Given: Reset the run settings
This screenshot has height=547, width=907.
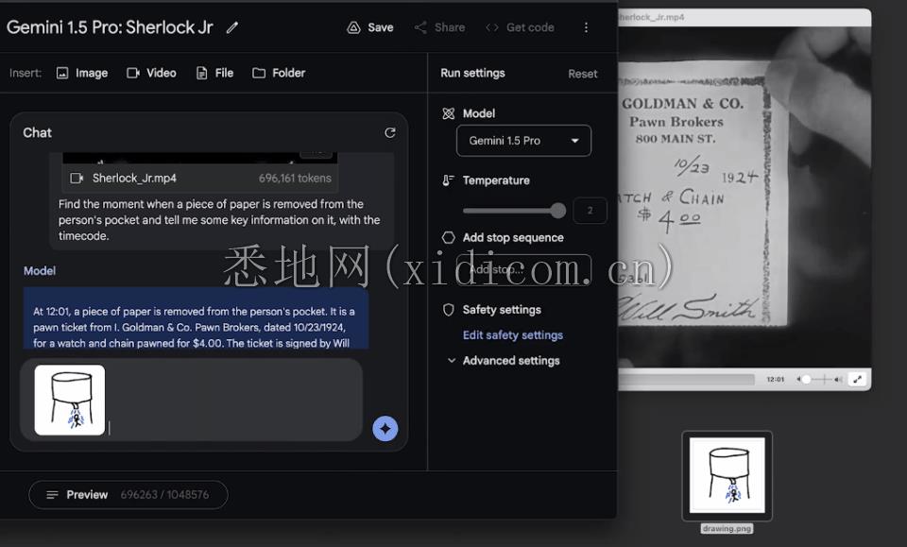Looking at the screenshot, I should (x=582, y=74).
